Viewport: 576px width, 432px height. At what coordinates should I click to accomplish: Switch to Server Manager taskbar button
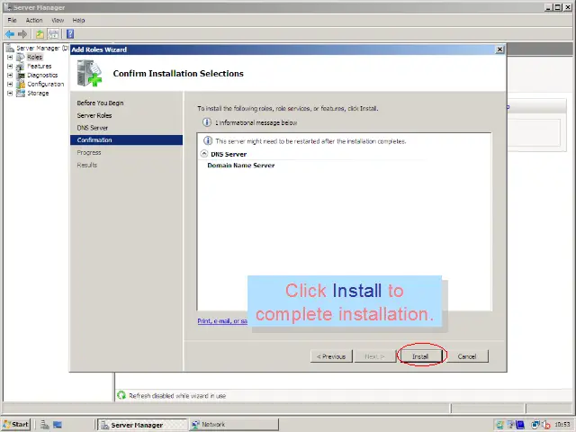pyautogui.click(x=142, y=425)
